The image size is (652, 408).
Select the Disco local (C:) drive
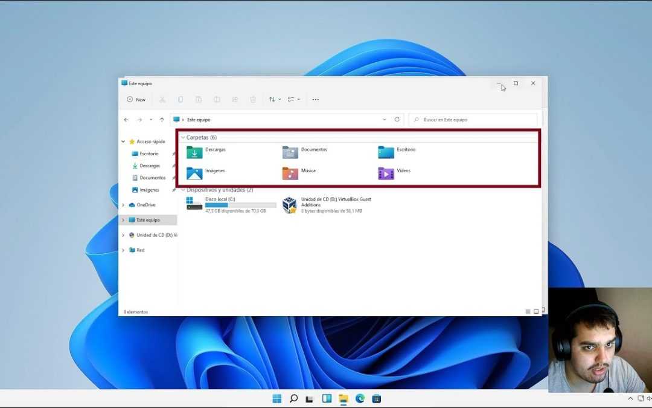(x=231, y=205)
